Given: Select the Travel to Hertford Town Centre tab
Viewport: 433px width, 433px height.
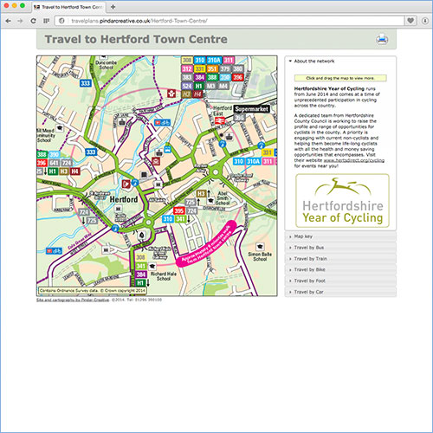Looking at the screenshot, I should point(68,7).
